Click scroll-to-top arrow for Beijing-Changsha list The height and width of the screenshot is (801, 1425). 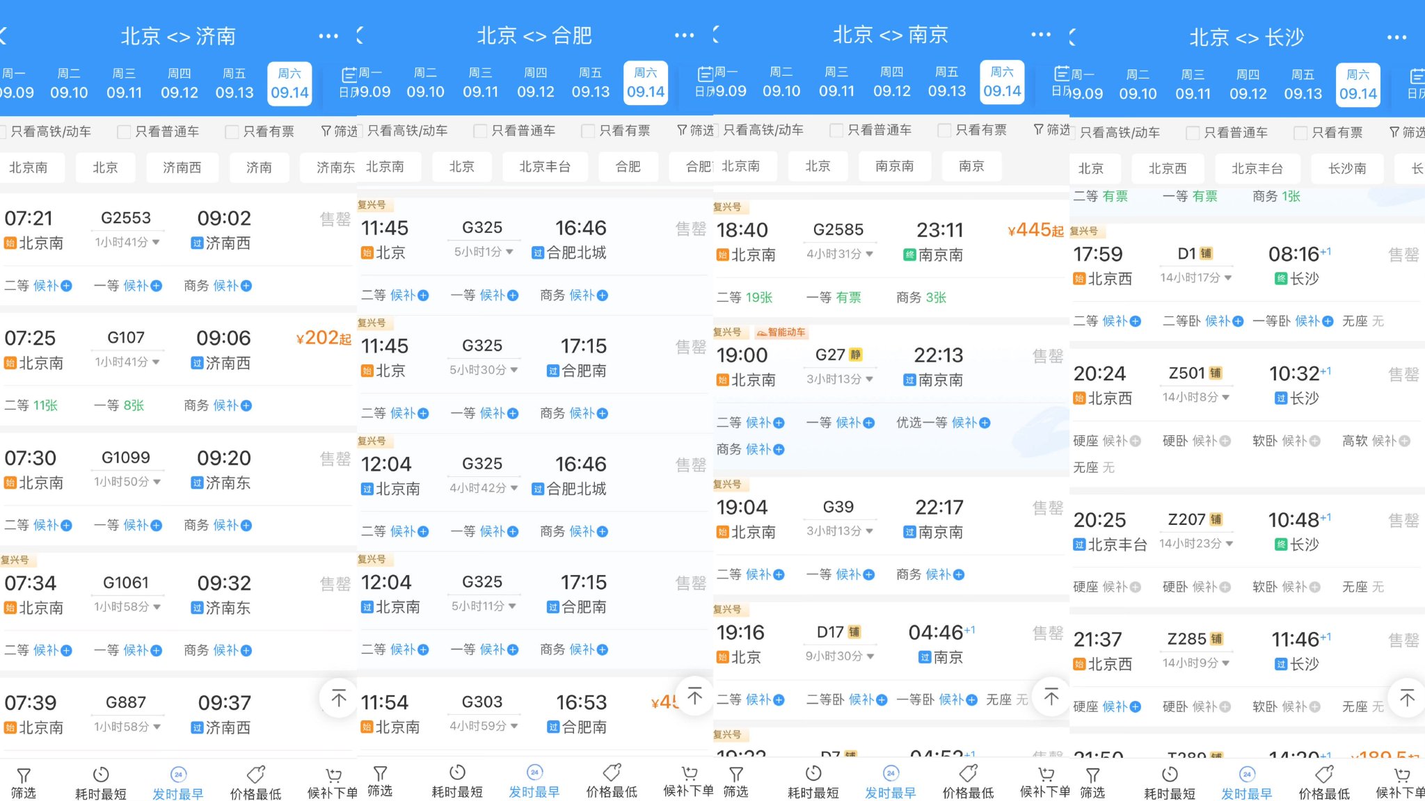click(x=1406, y=697)
